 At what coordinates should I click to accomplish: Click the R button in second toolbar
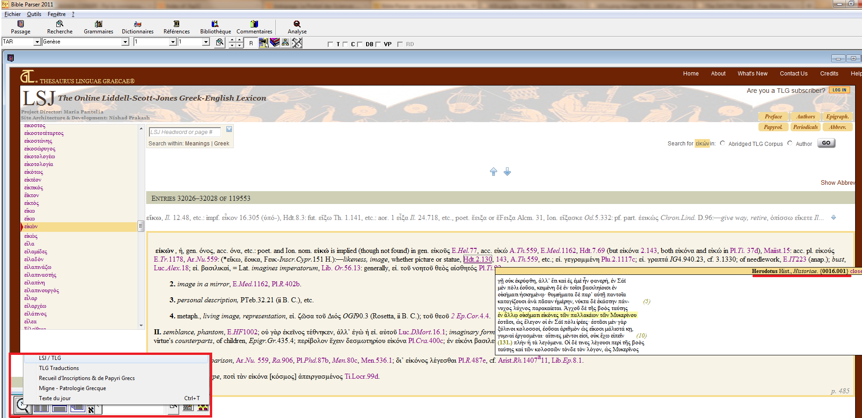[251, 43]
